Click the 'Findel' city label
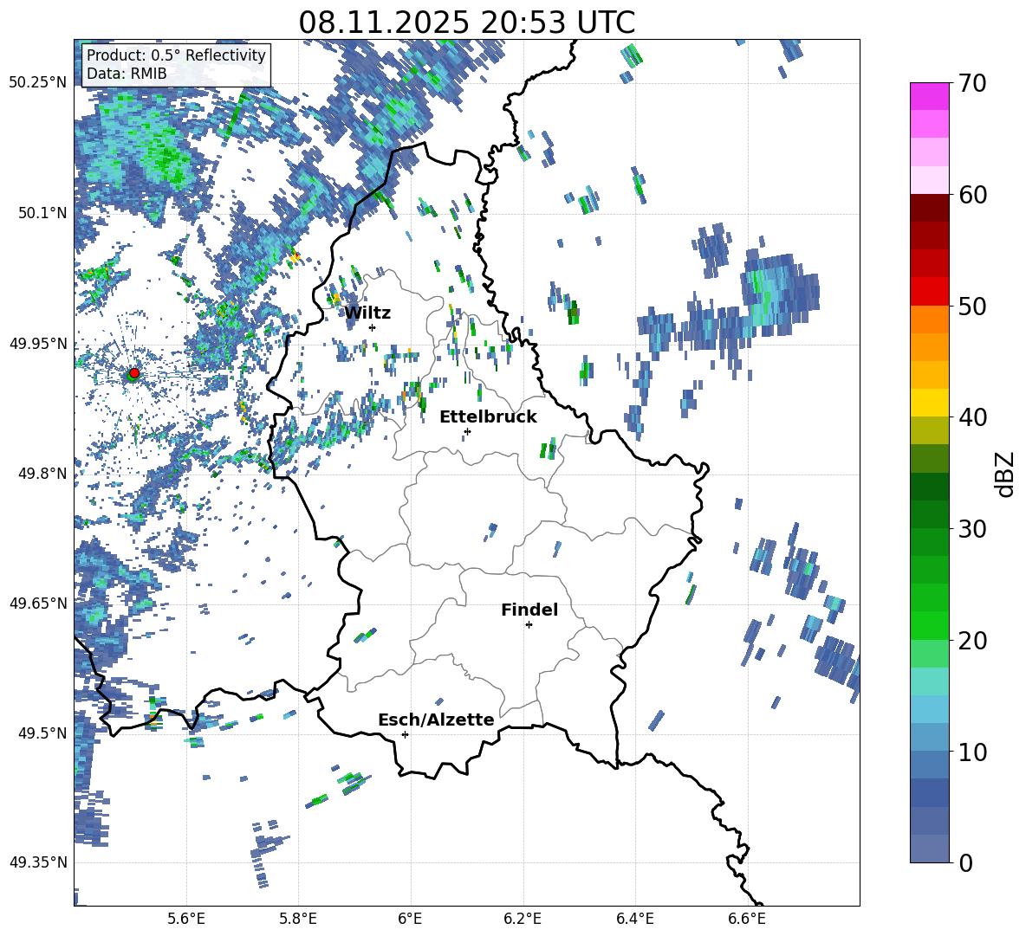1026x936 pixels. coord(529,610)
